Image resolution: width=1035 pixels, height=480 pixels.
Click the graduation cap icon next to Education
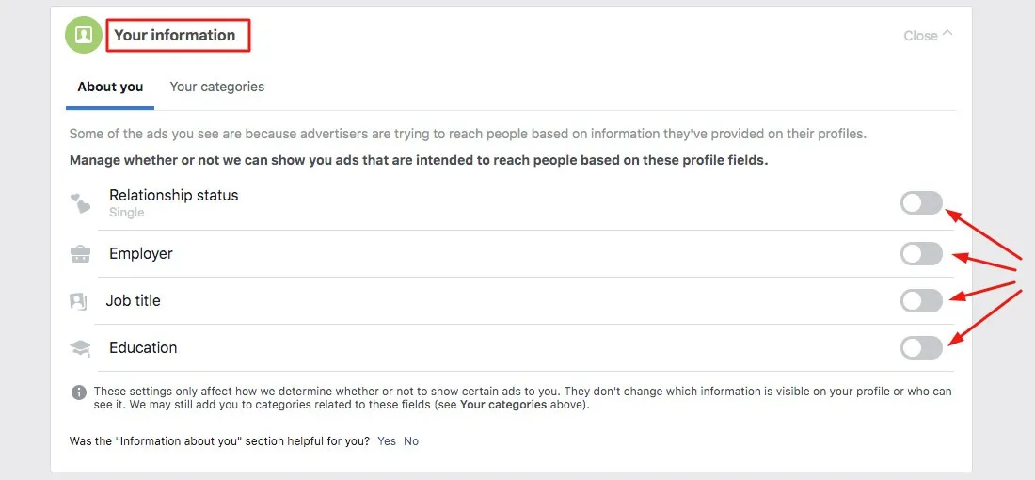(x=81, y=348)
